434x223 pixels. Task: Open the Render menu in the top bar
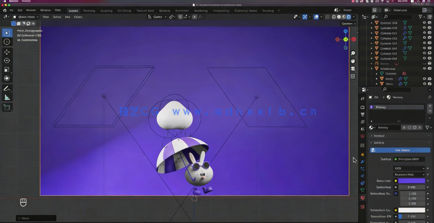tap(31, 10)
